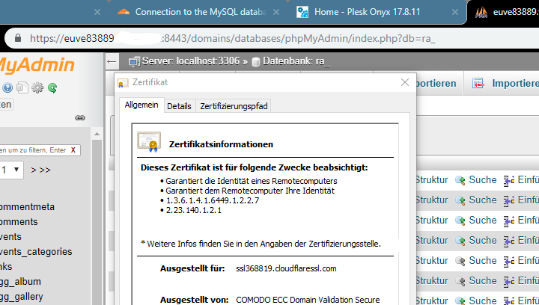
Task: Open phpMyAdmin documentation help icon
Action: click(x=7, y=87)
